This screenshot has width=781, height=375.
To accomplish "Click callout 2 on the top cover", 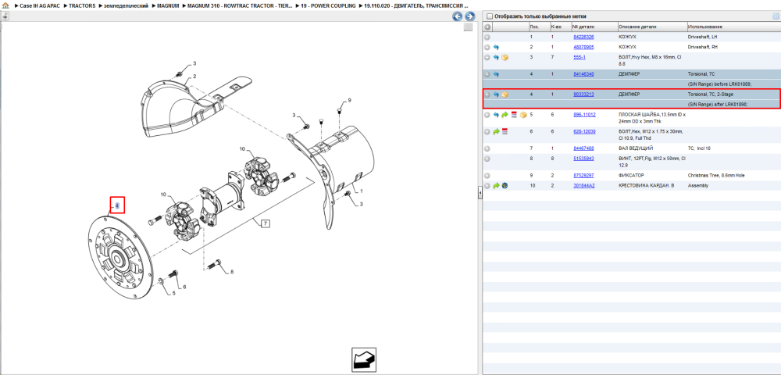I will tap(194, 77).
